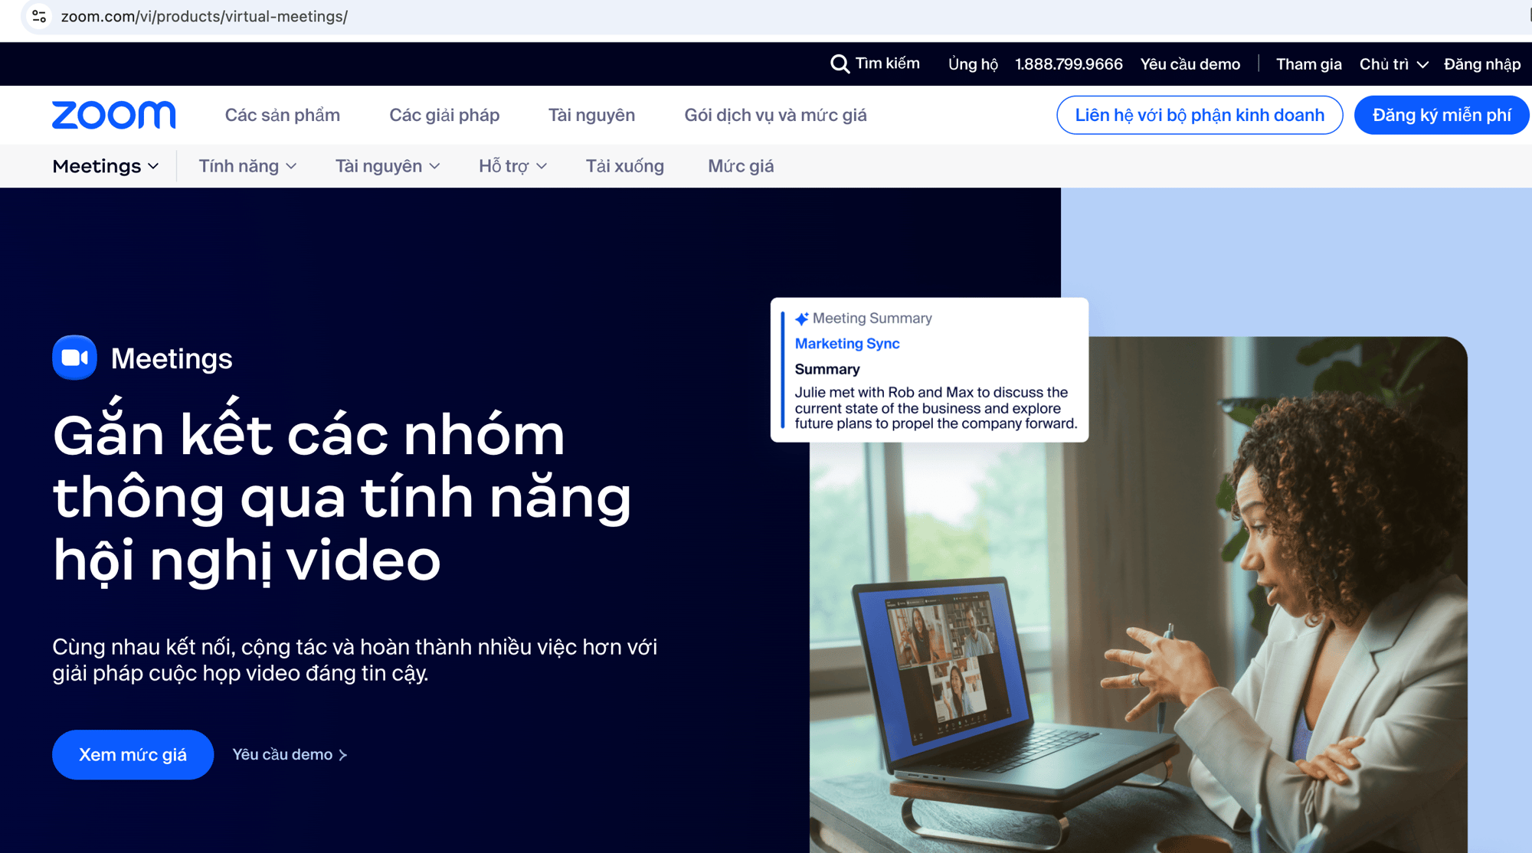Click the Tham gia link
The height and width of the screenshot is (853, 1532).
pyautogui.click(x=1308, y=64)
